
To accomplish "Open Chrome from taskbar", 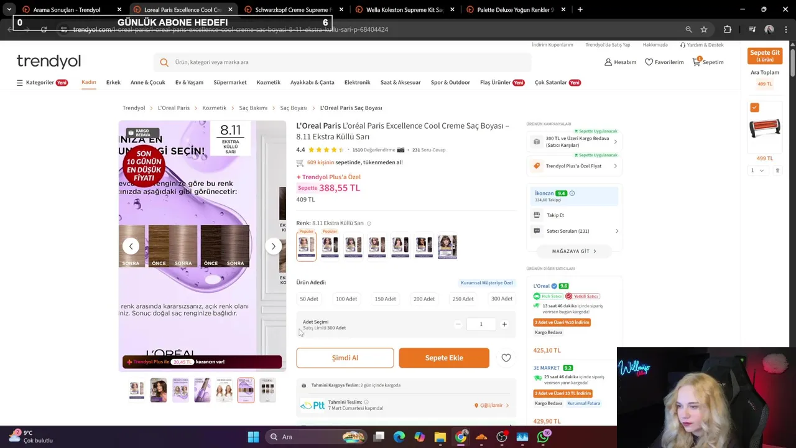I will pyautogui.click(x=460, y=437).
